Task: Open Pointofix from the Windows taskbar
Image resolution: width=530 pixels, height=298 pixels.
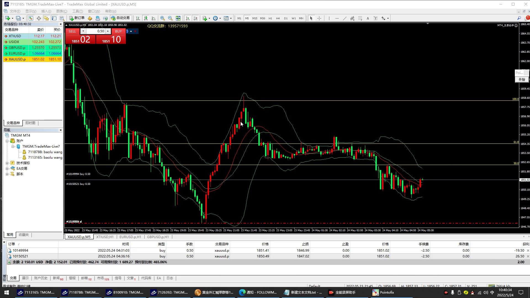Action: click(x=383, y=292)
